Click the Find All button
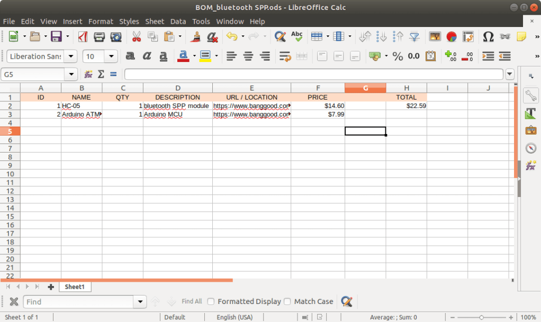 tap(192, 301)
